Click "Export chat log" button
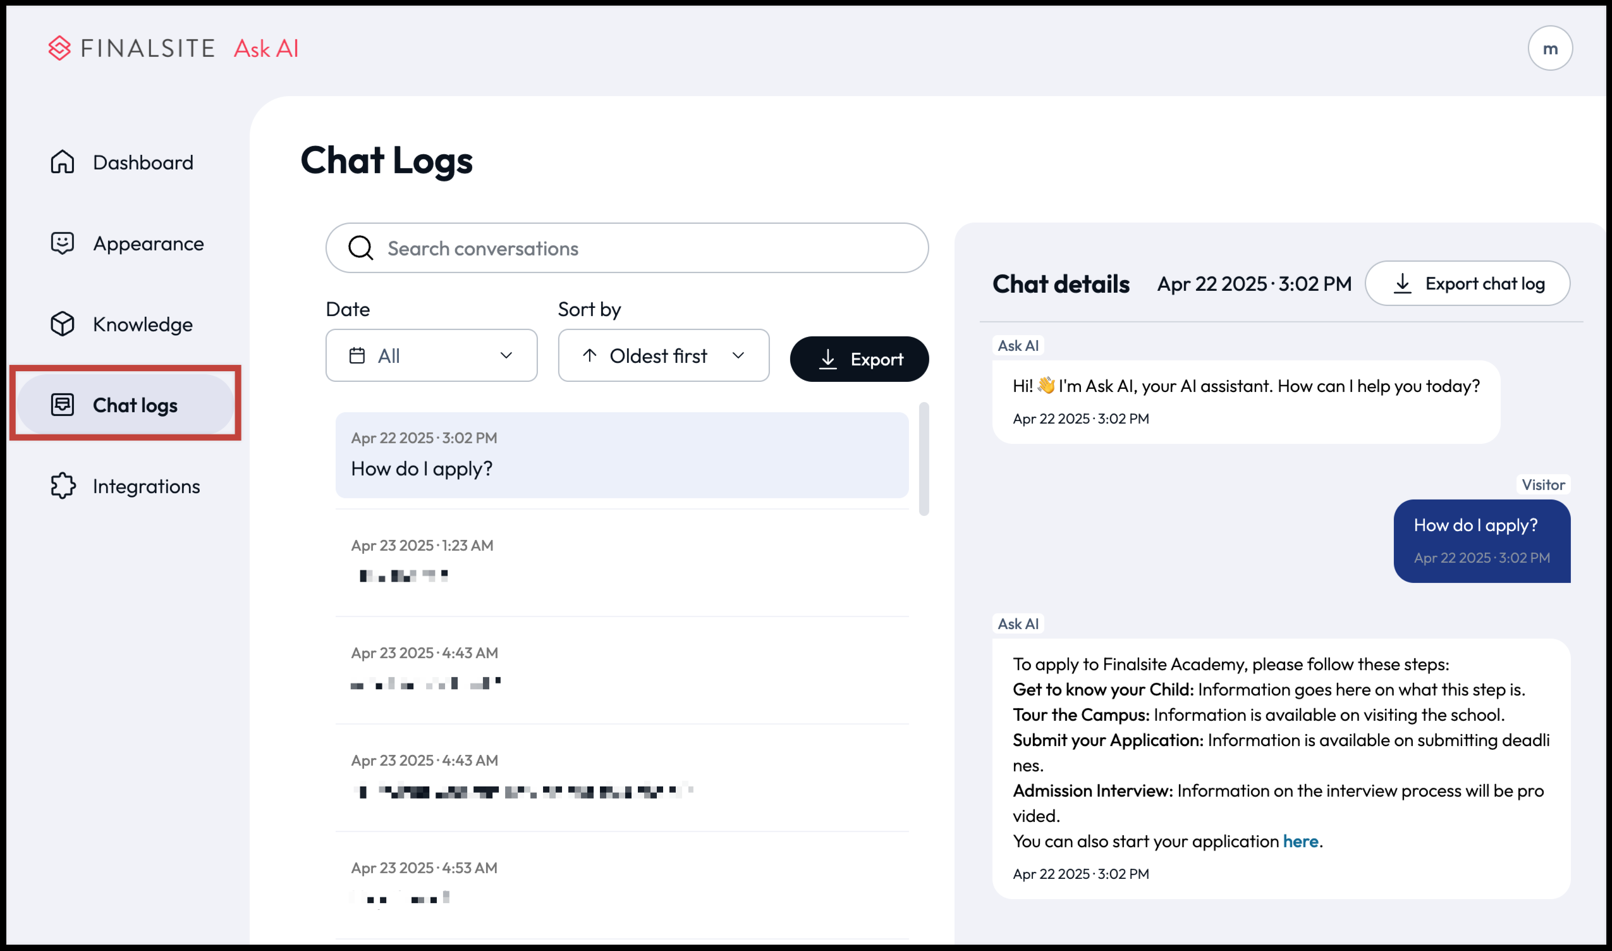Image resolution: width=1612 pixels, height=951 pixels. coord(1467,283)
